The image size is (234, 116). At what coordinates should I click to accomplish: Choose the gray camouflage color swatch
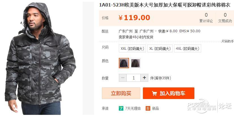(x=124, y=63)
